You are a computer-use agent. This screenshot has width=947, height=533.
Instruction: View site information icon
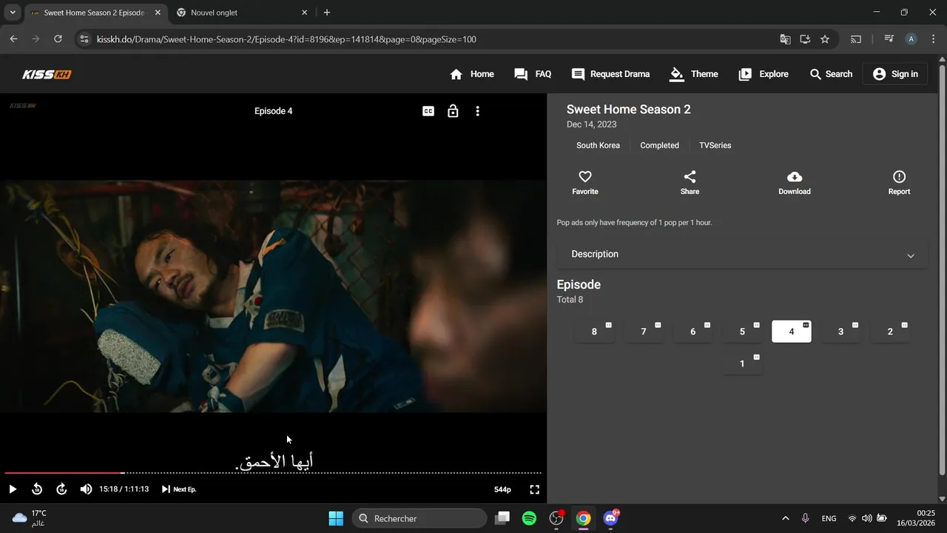[84, 39]
